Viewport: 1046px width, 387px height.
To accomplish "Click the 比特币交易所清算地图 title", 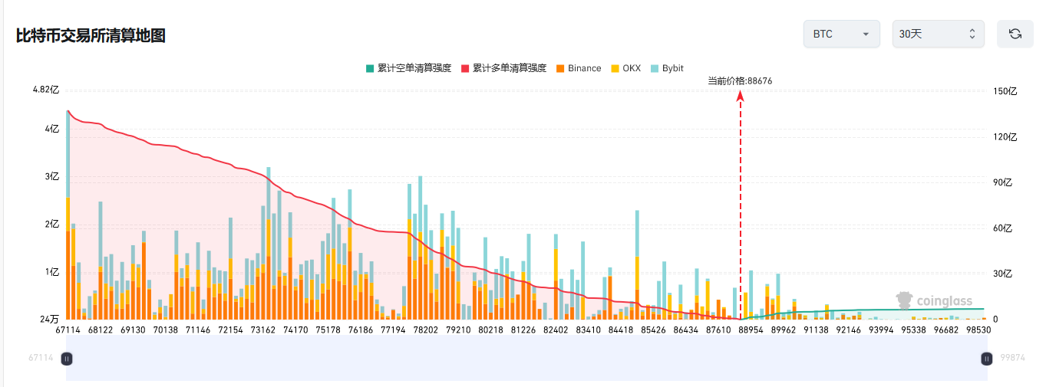I will point(91,35).
